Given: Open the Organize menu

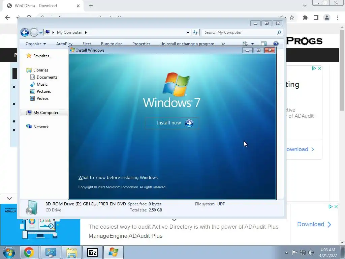Looking at the screenshot, I should (x=36, y=44).
